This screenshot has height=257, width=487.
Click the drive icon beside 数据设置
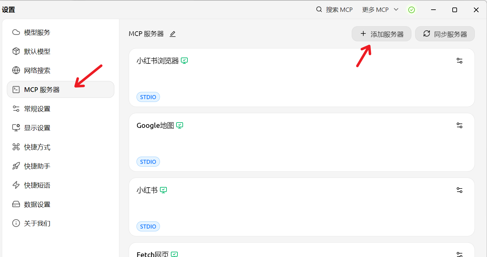click(x=16, y=204)
